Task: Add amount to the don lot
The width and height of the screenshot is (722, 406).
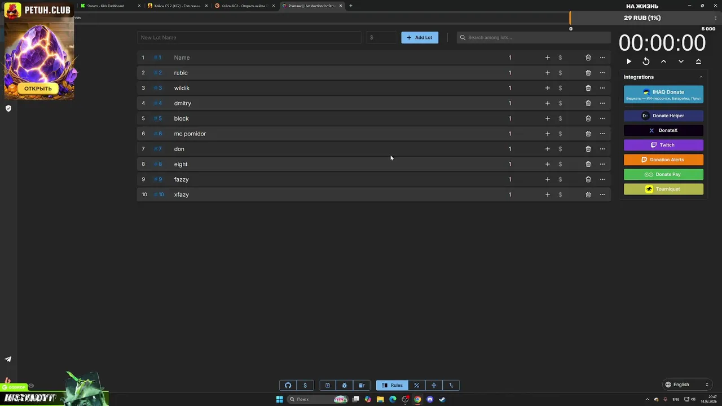Action: click(x=547, y=149)
